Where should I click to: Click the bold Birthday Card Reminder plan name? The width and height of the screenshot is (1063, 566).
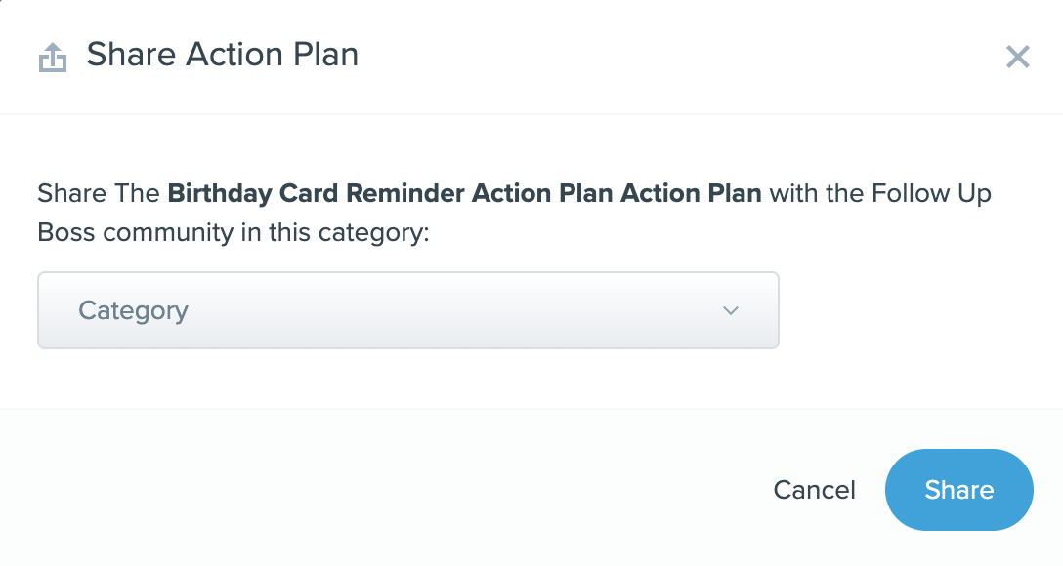point(464,193)
